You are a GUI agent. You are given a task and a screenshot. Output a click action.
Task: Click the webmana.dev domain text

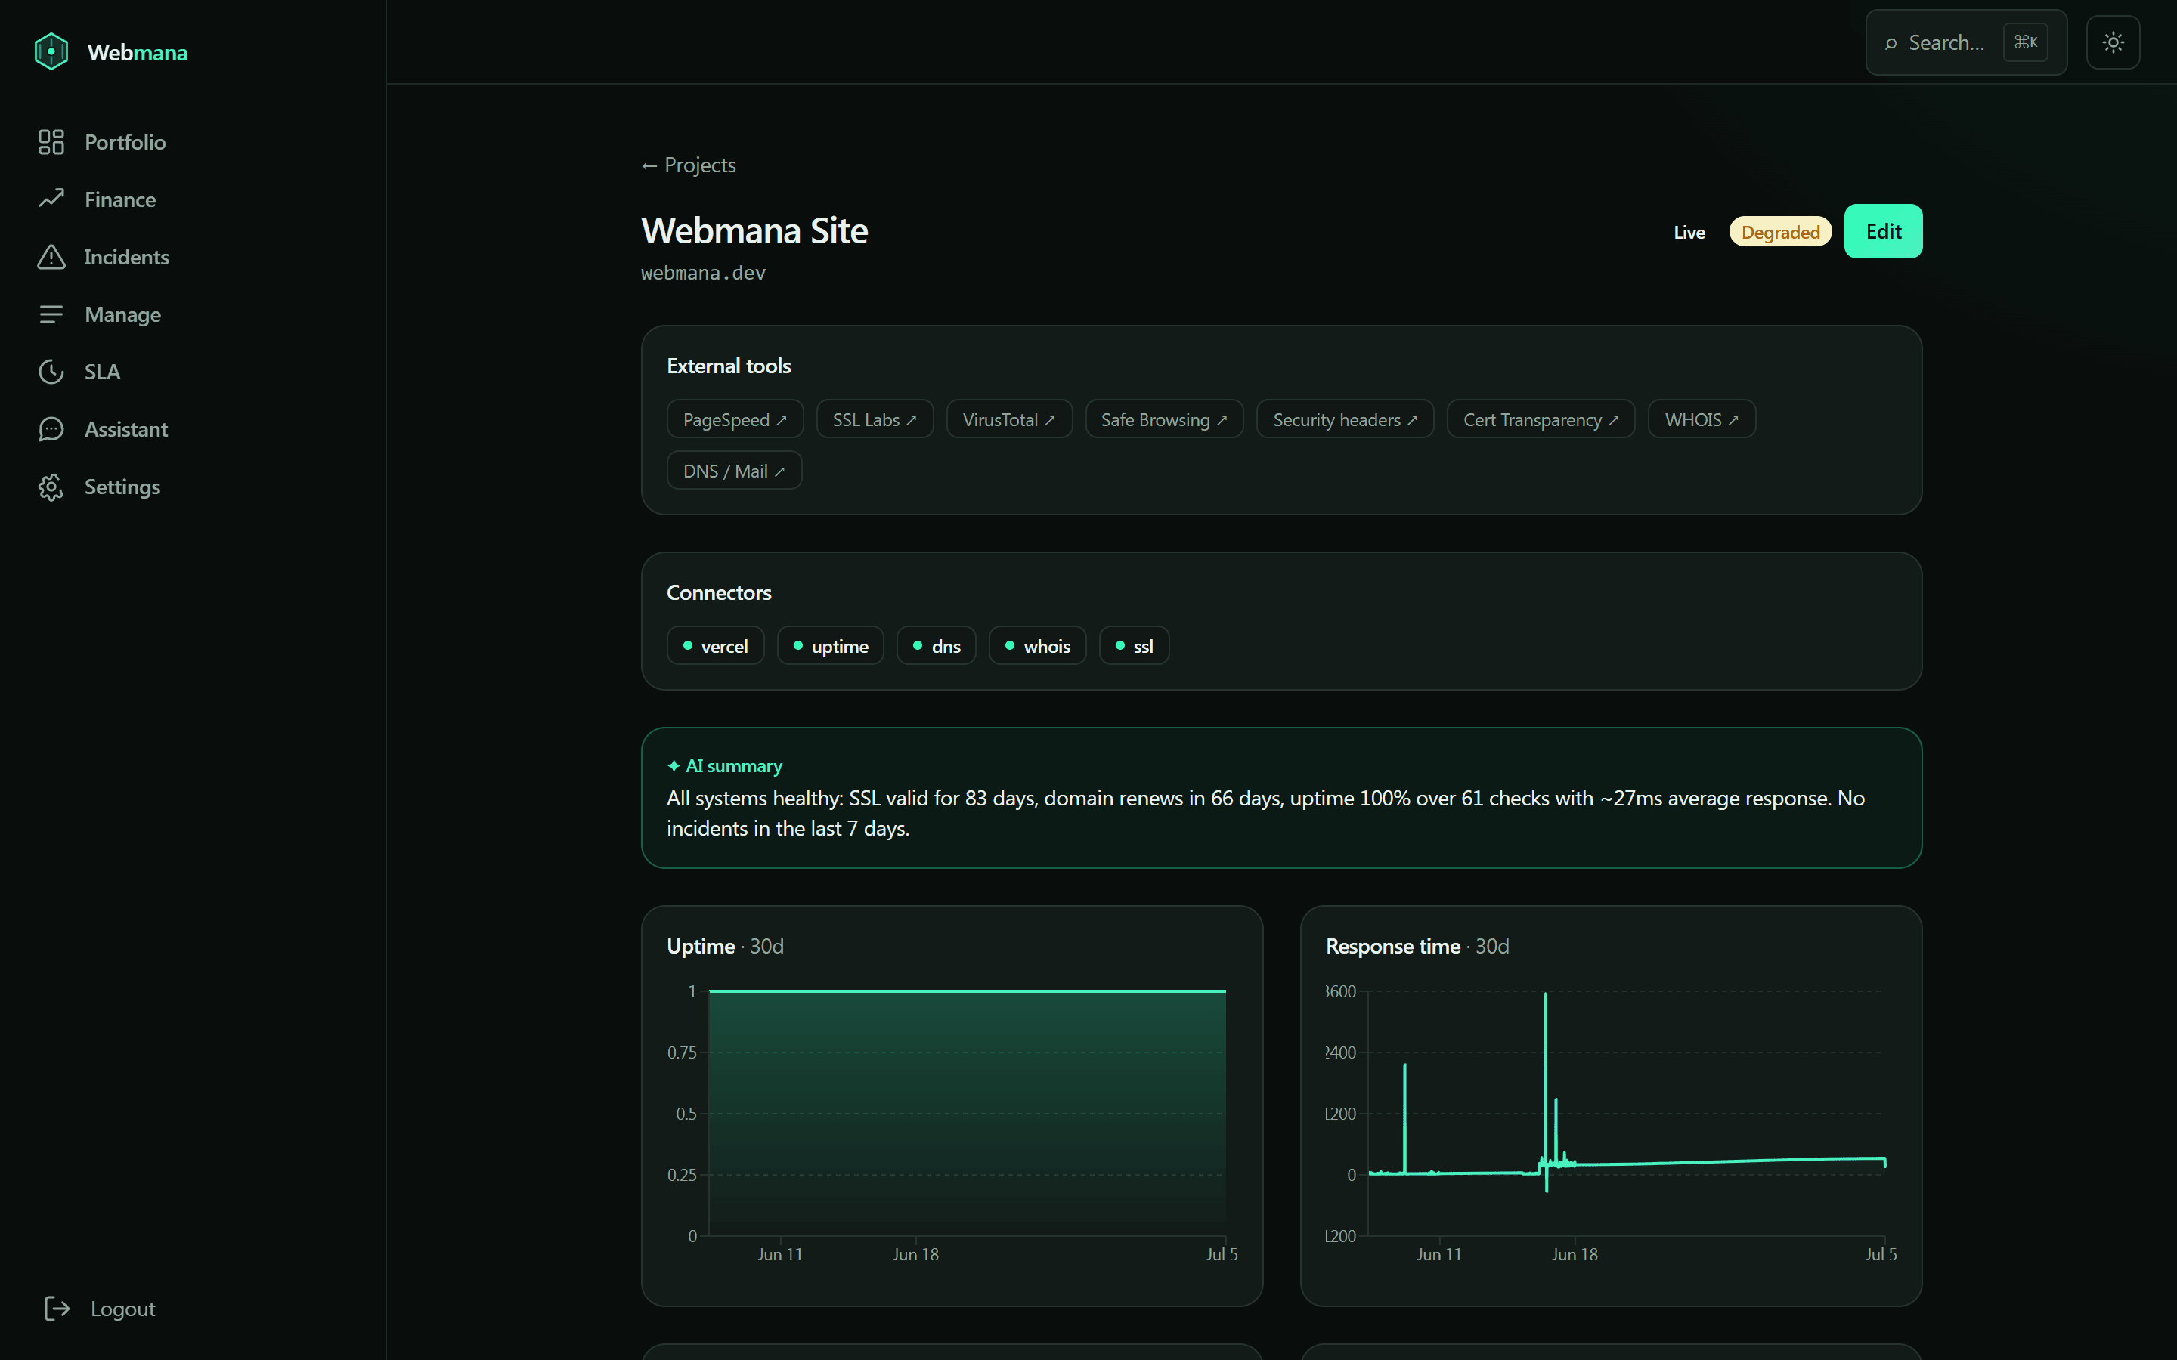click(702, 273)
